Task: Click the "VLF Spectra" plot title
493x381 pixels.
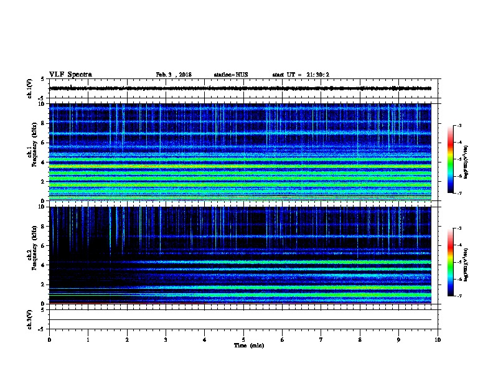Action: [71, 75]
